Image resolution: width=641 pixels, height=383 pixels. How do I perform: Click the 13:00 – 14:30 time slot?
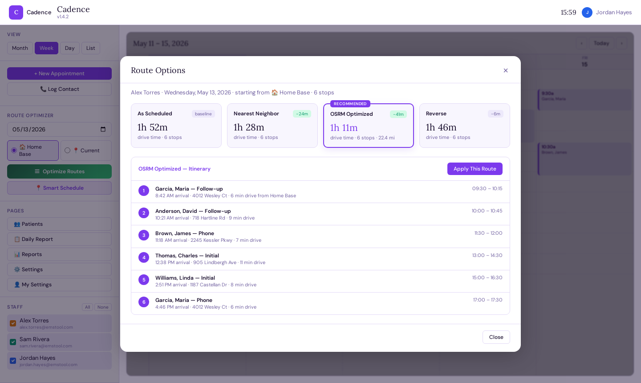point(487,256)
